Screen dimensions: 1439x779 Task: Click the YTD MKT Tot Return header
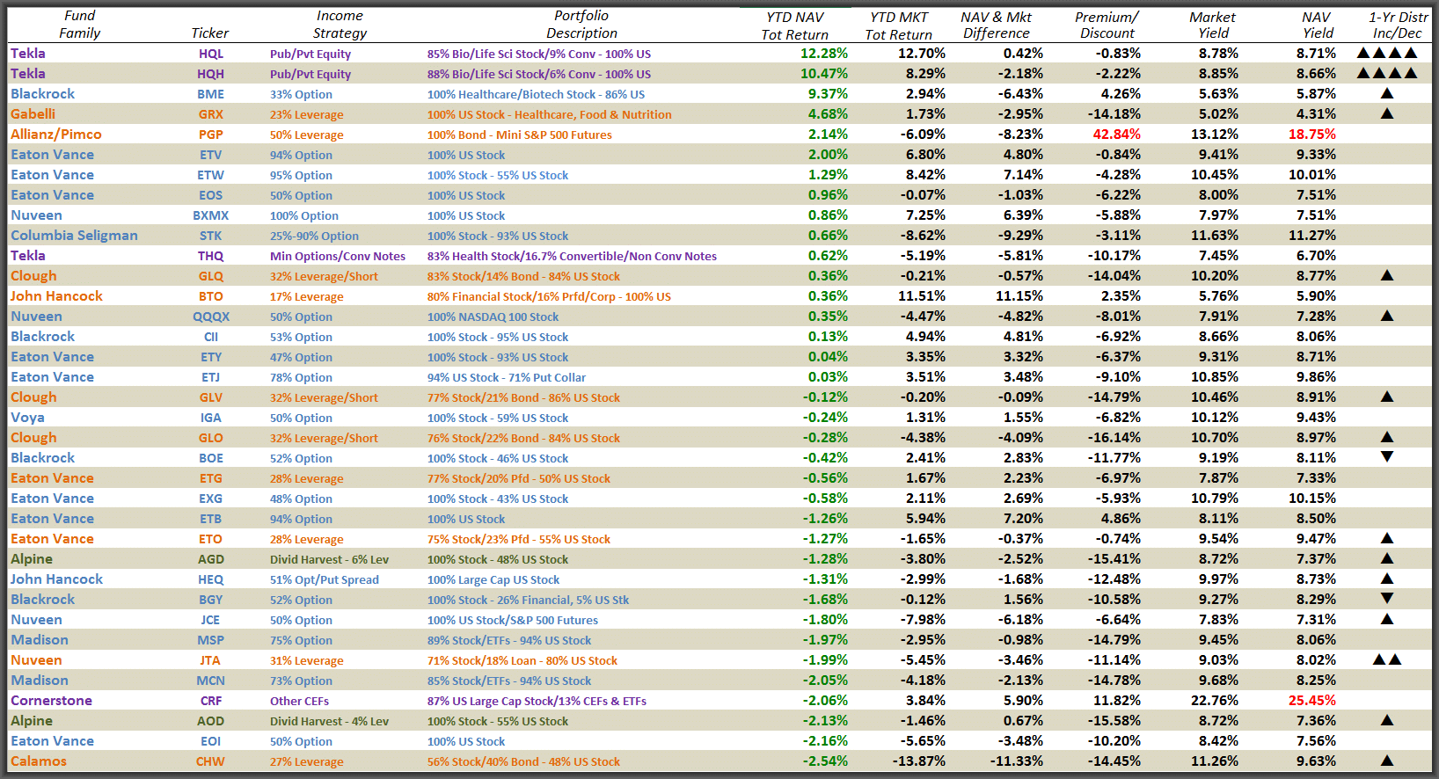(899, 26)
